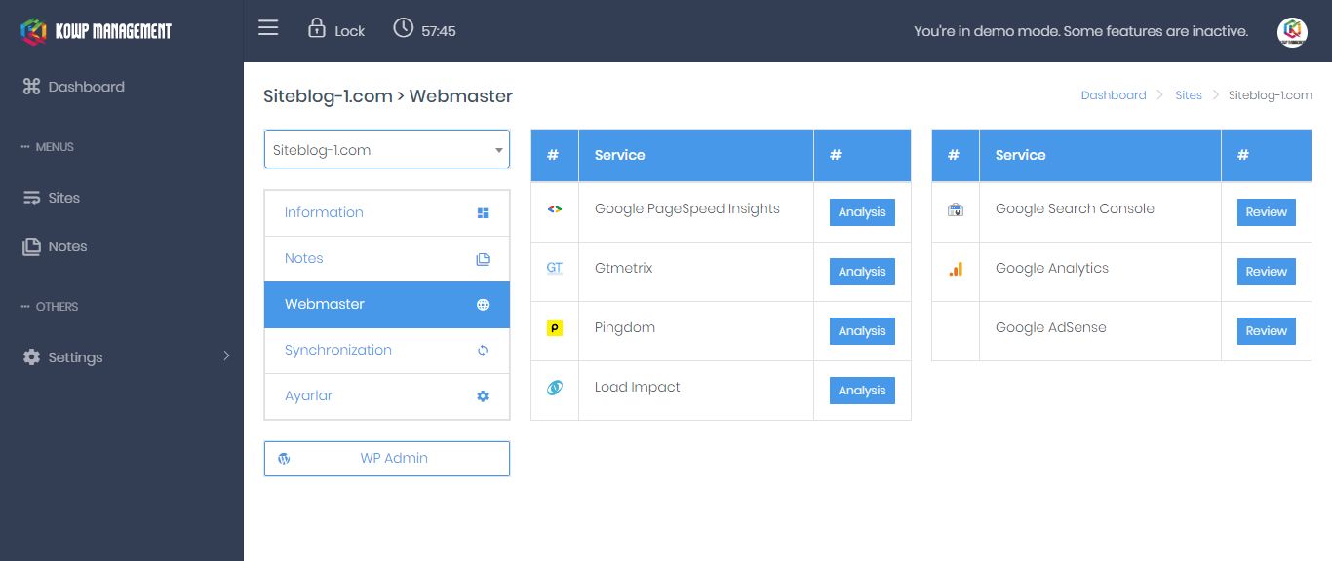Click the Lock padlock icon
1332x561 pixels.
316,28
